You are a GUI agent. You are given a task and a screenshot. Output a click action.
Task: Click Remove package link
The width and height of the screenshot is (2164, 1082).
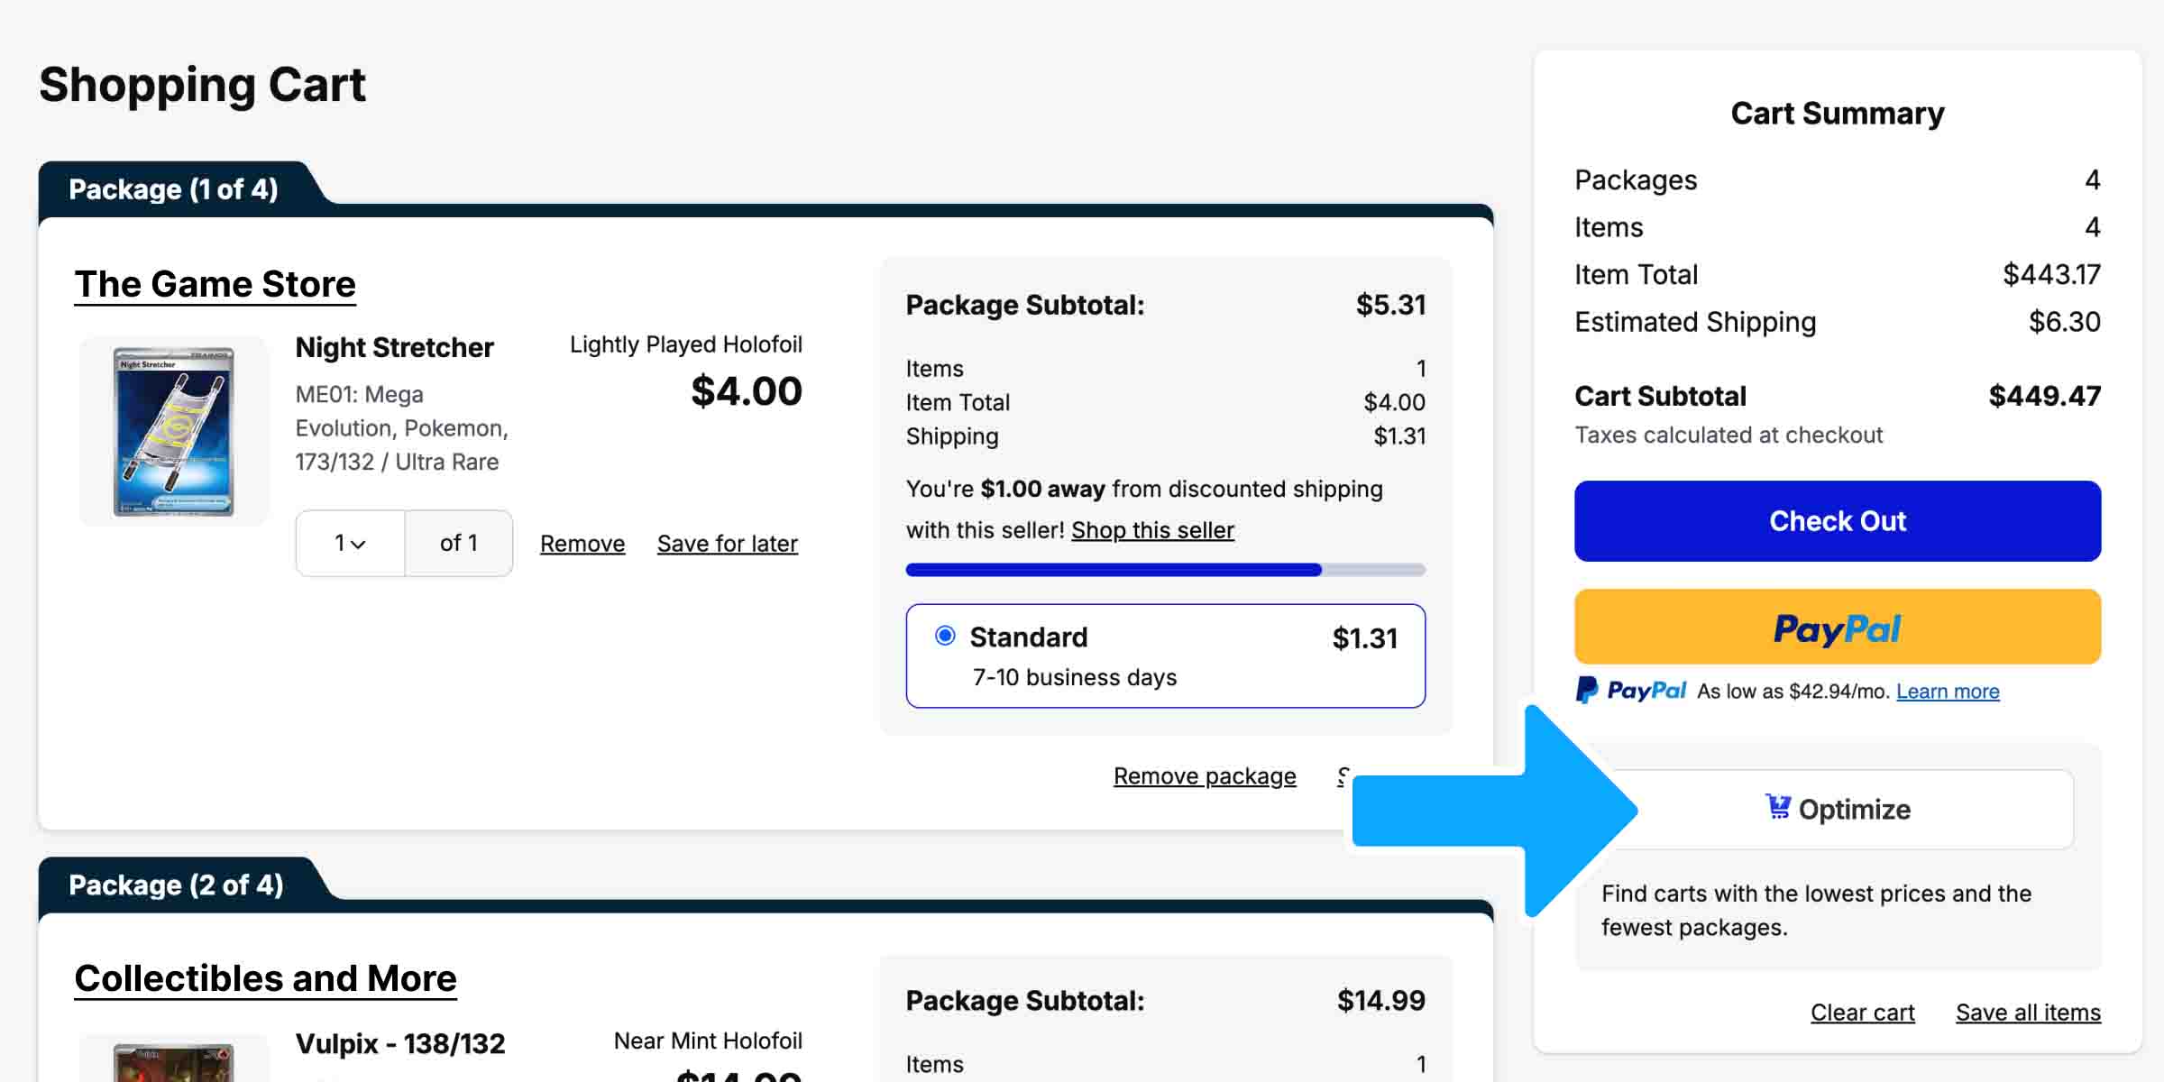pos(1204,776)
